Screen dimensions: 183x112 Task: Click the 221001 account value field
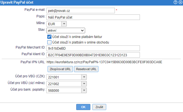coord(64,77)
